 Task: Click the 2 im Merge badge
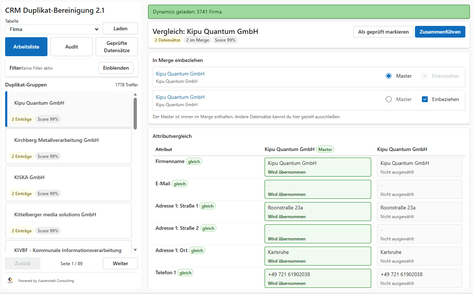197,40
